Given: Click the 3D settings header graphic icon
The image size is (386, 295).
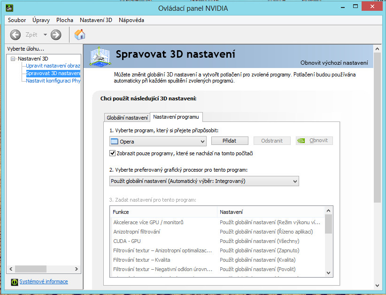Looking at the screenshot, I should tap(100, 56).
